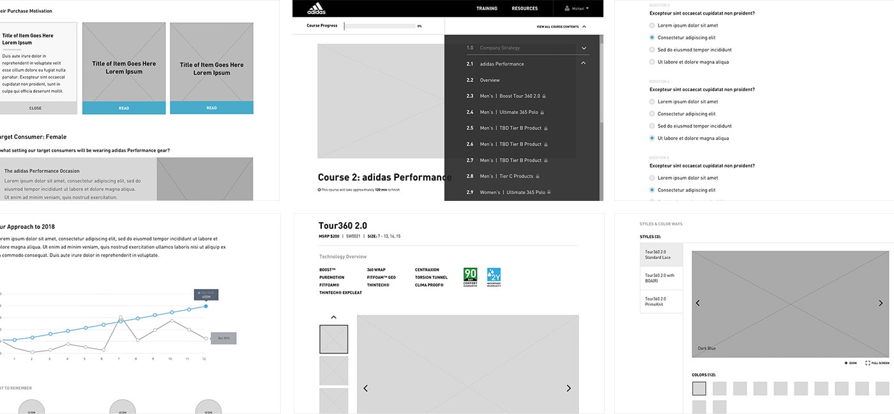Choose Question 4 option Ut labore et dolore
894x414 pixels.
coord(652,138)
